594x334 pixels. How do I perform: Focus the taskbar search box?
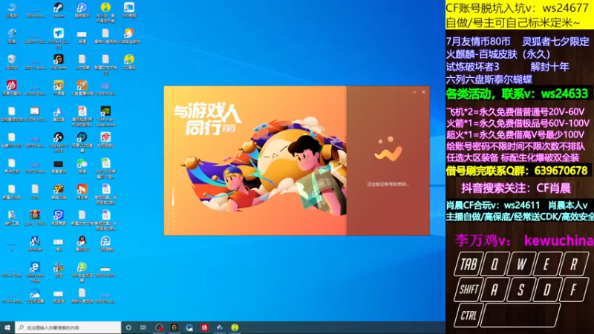(68, 327)
